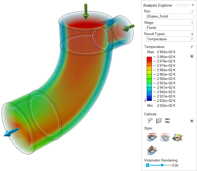
Task: Click the animated streamlines style icon
Action: pos(165,137)
